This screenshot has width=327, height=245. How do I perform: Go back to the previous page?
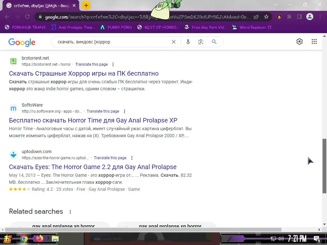point(7,17)
